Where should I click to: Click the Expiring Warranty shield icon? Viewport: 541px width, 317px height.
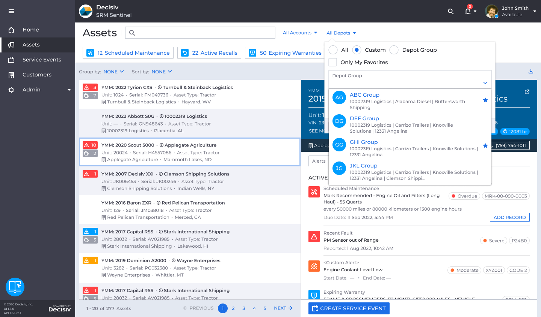[x=314, y=295]
